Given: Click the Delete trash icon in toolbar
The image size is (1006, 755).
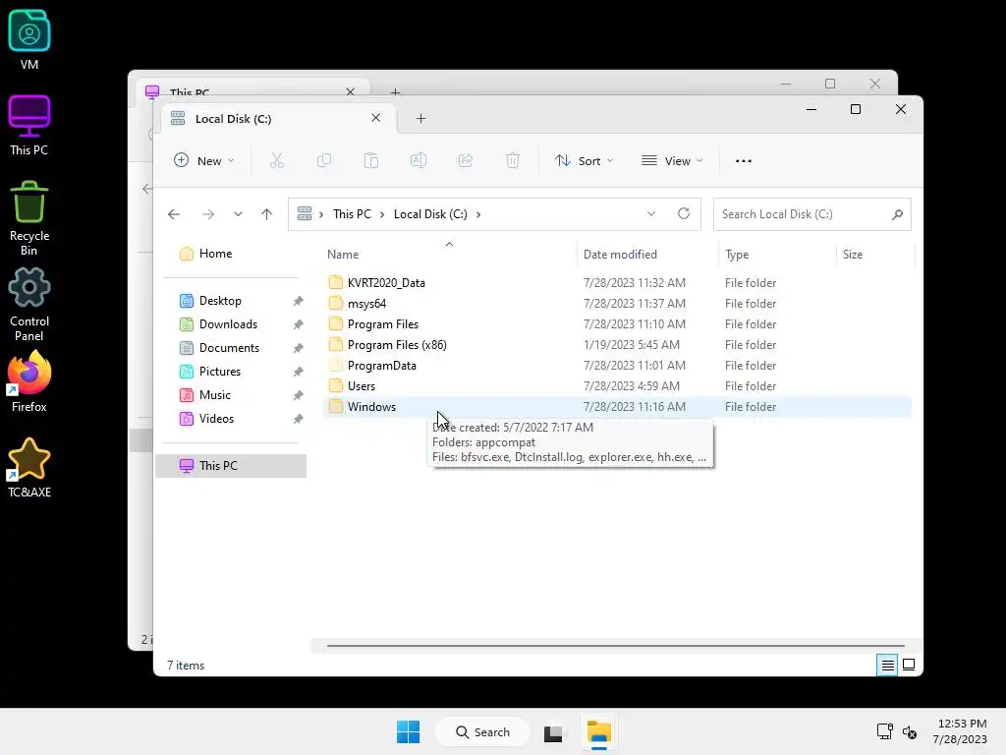Looking at the screenshot, I should pyautogui.click(x=513, y=160).
